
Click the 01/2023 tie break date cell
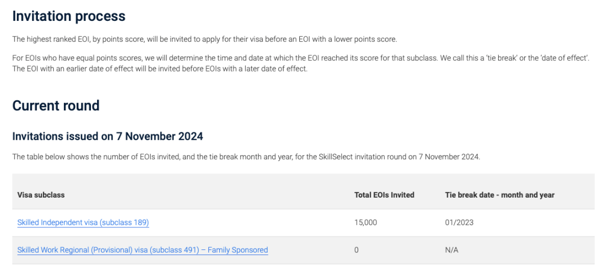[459, 223]
